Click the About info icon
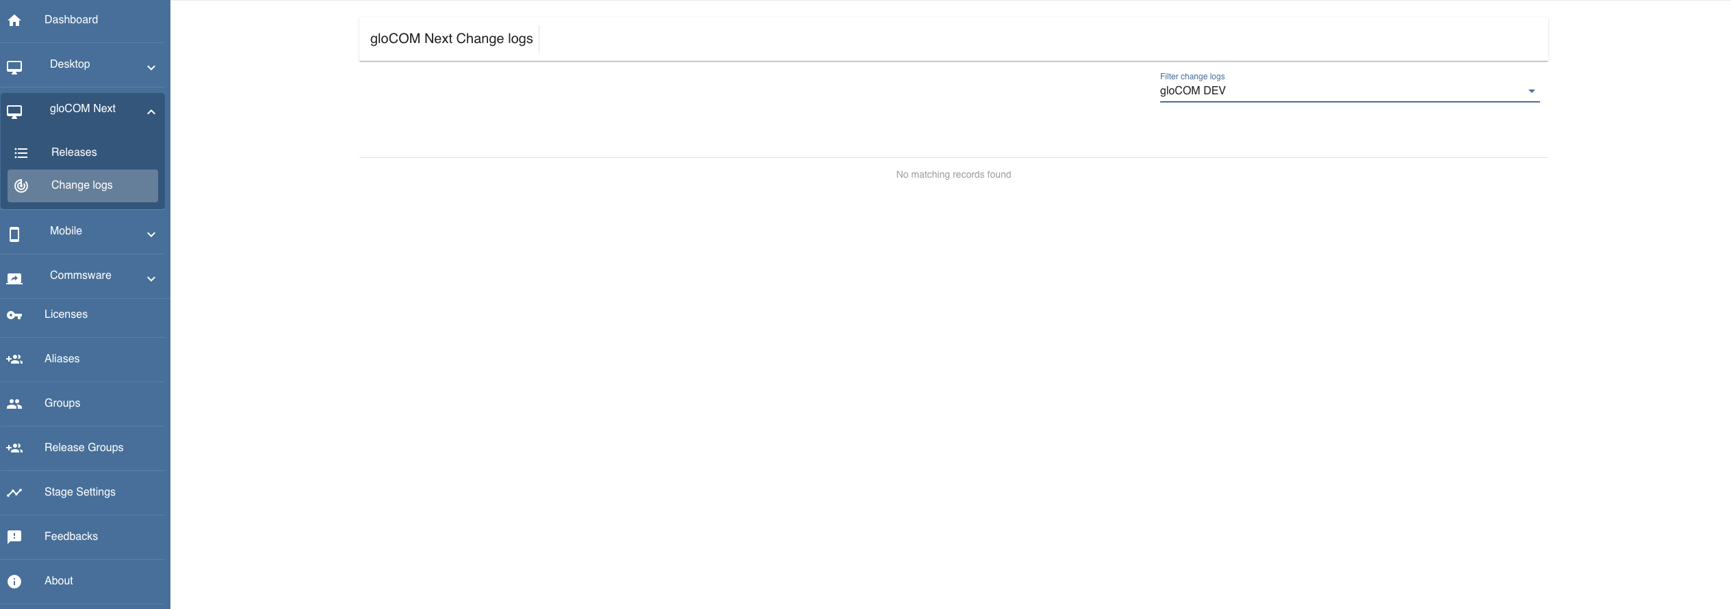 click(x=14, y=581)
